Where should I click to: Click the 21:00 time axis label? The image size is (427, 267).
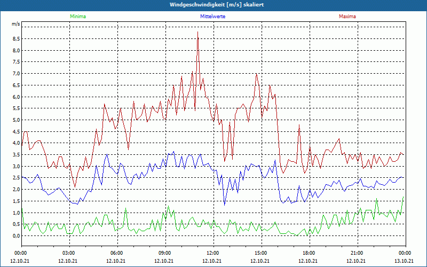(x=358, y=253)
